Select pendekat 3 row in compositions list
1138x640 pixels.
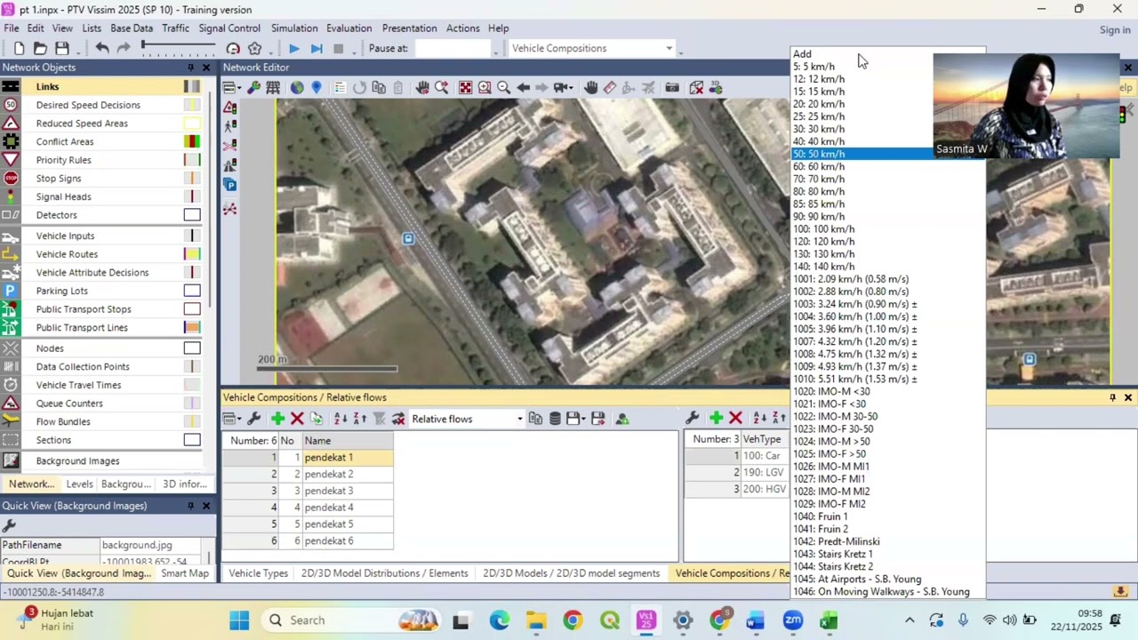click(308, 491)
